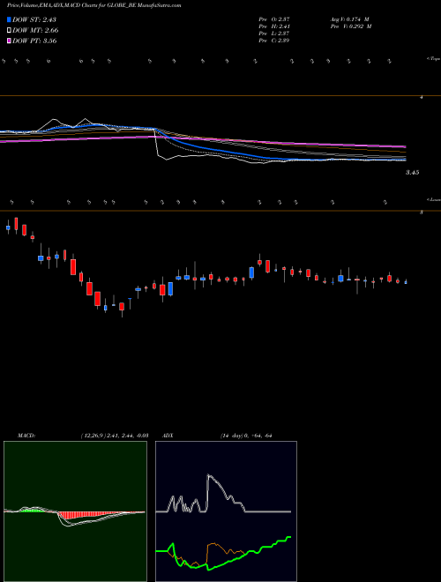441x582 pixels.
Task: Click the 'Pre C: 2.39' value
Action: (x=274, y=41)
